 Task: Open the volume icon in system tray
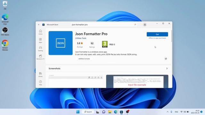(184, 112)
